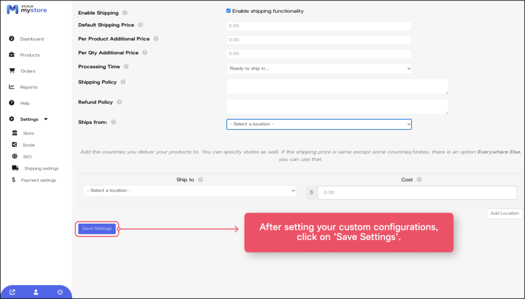Go to Payment settings

[38, 180]
